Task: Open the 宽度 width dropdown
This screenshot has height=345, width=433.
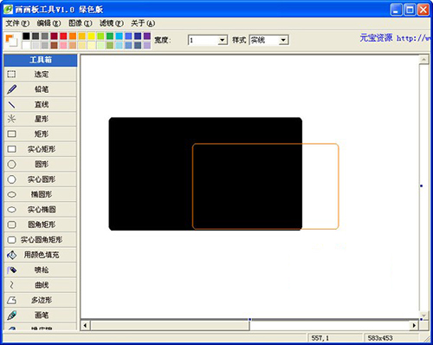Action: point(222,40)
